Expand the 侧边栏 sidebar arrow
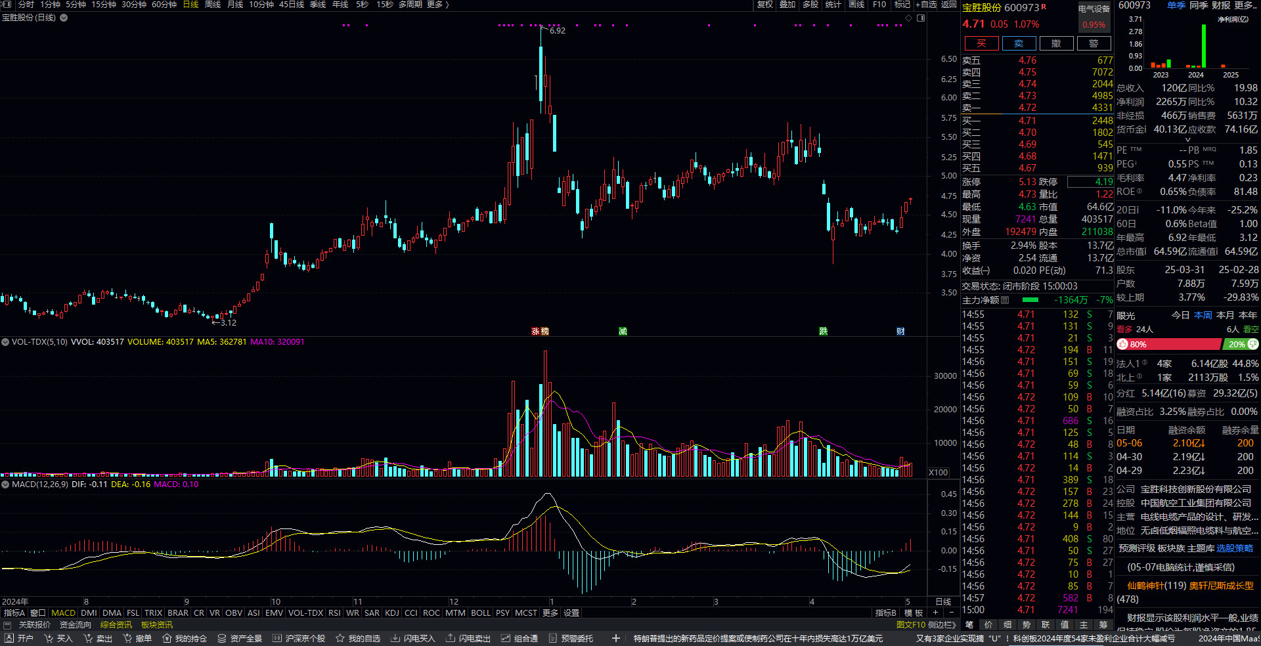This screenshot has height=646, width=1261. pos(943,625)
